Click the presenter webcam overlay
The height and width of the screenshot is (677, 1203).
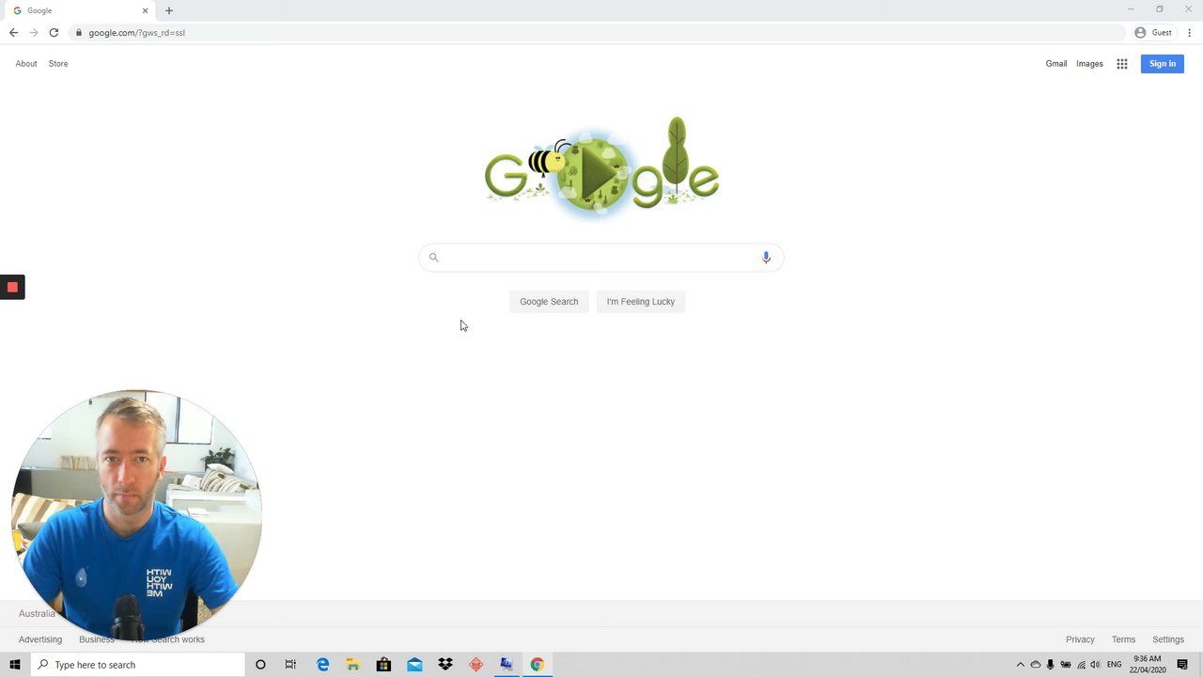coord(136,515)
